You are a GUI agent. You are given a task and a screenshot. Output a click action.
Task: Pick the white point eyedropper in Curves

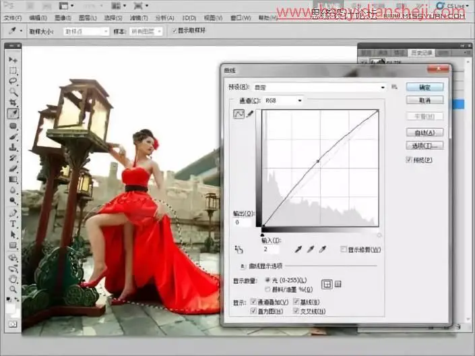click(323, 249)
